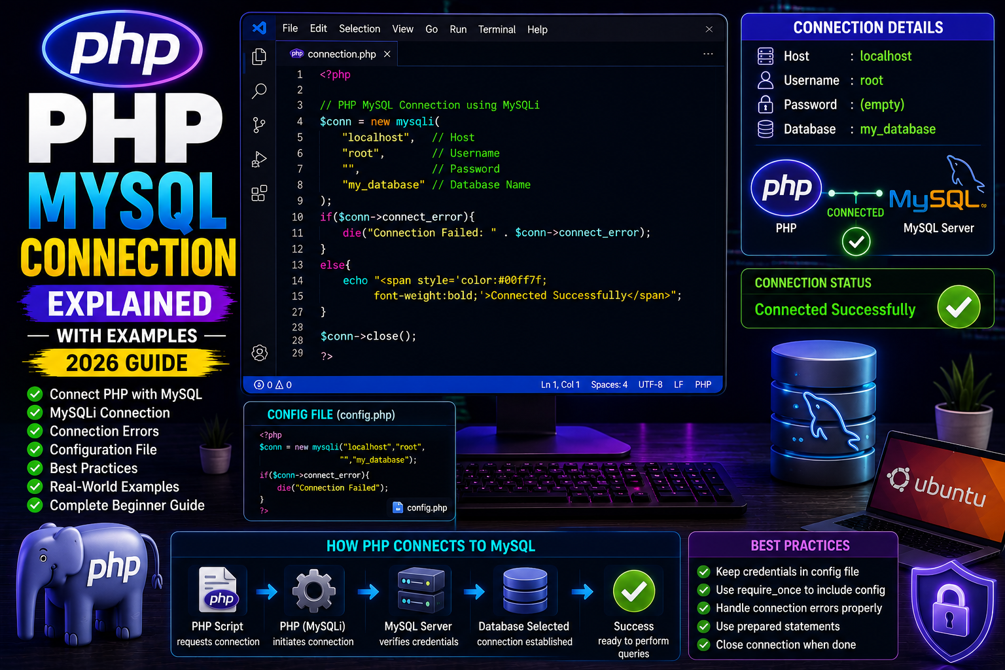Click checkmark beside Real-World Examples

35,487
